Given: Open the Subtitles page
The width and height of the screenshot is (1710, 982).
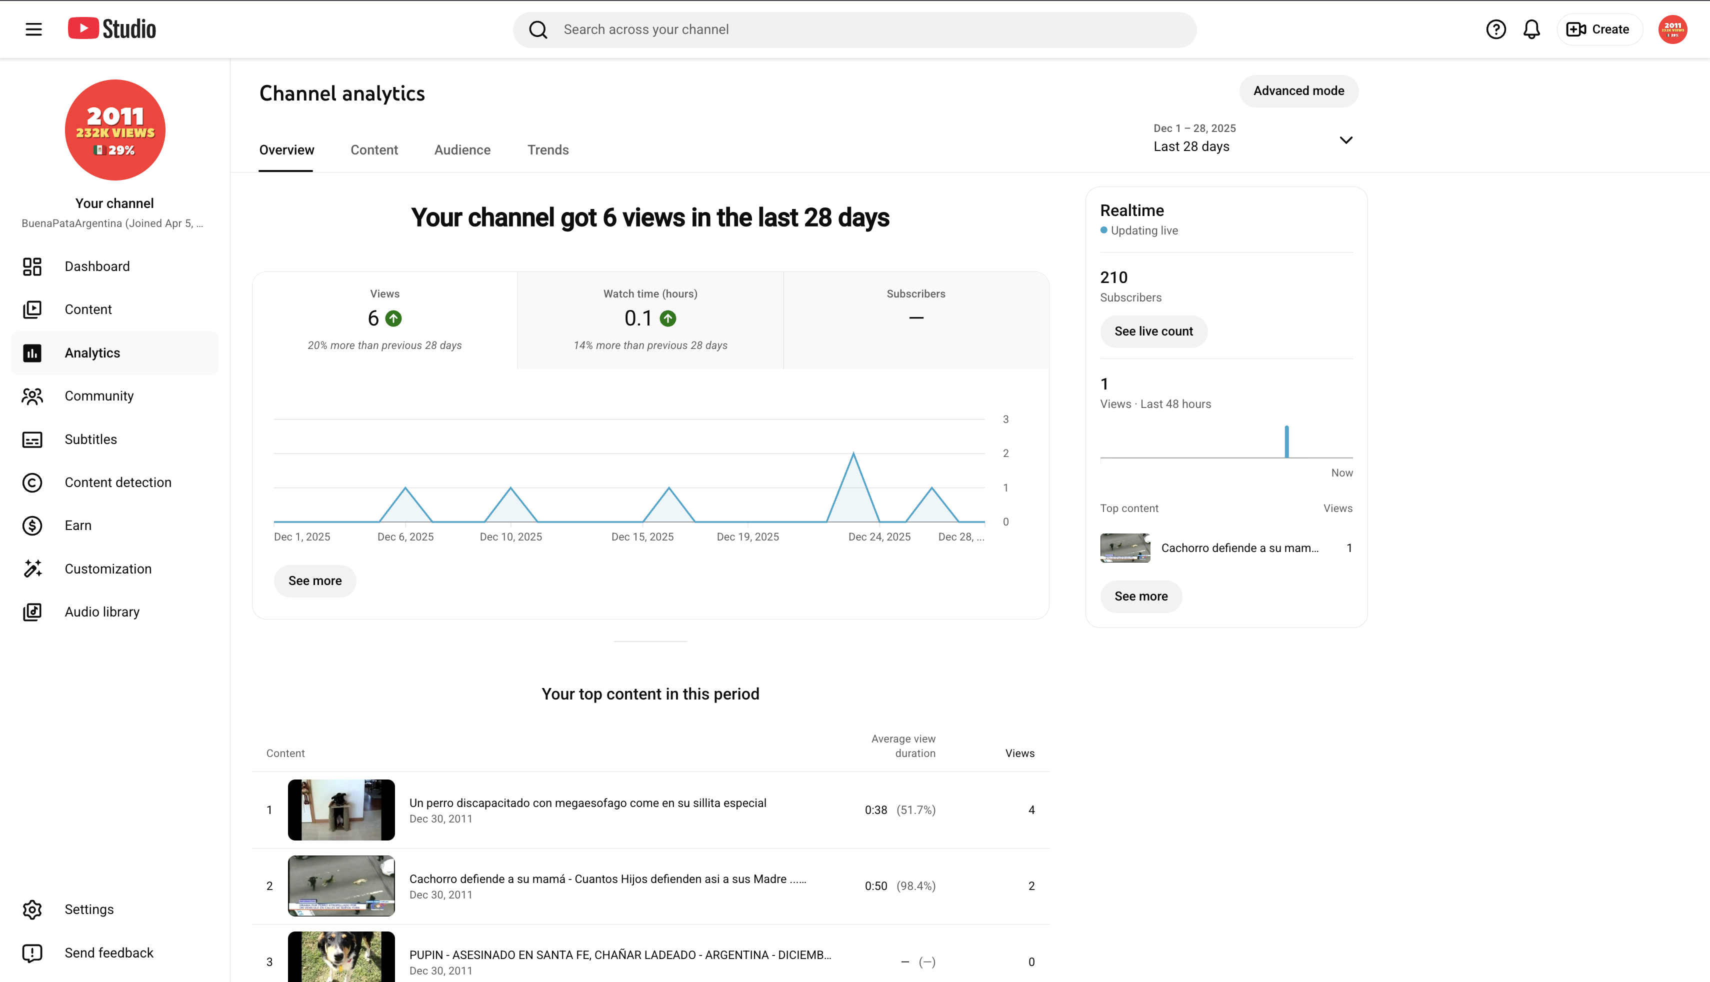Looking at the screenshot, I should click(114, 439).
